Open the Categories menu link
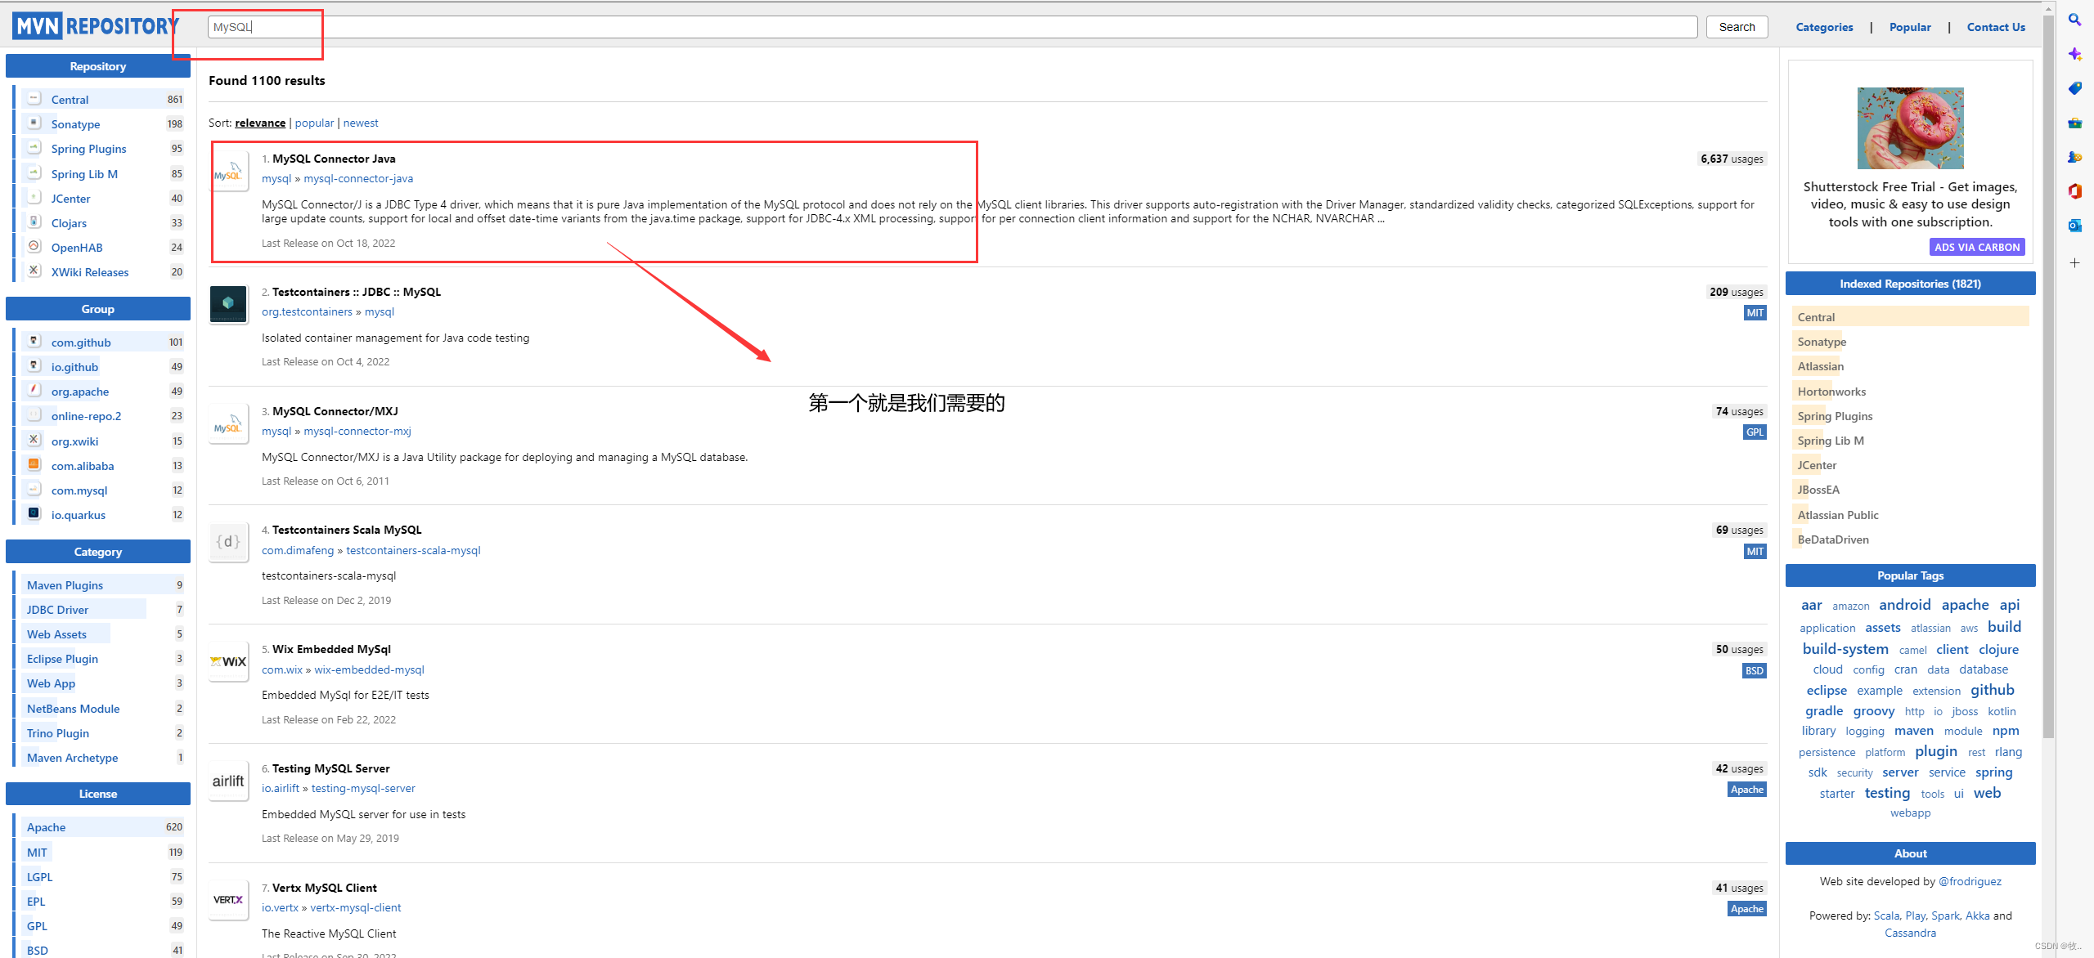 [x=1824, y=27]
